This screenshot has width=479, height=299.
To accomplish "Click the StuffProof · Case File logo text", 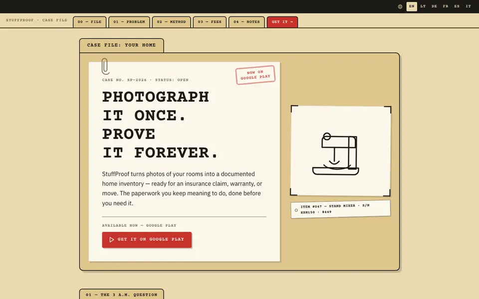I will 36,20.
